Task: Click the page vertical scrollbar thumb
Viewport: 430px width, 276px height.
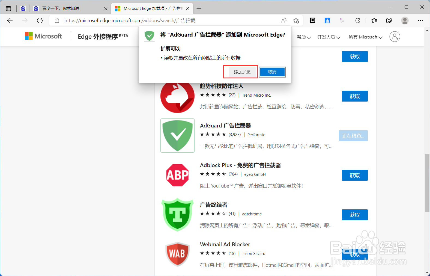Action: 427,183
